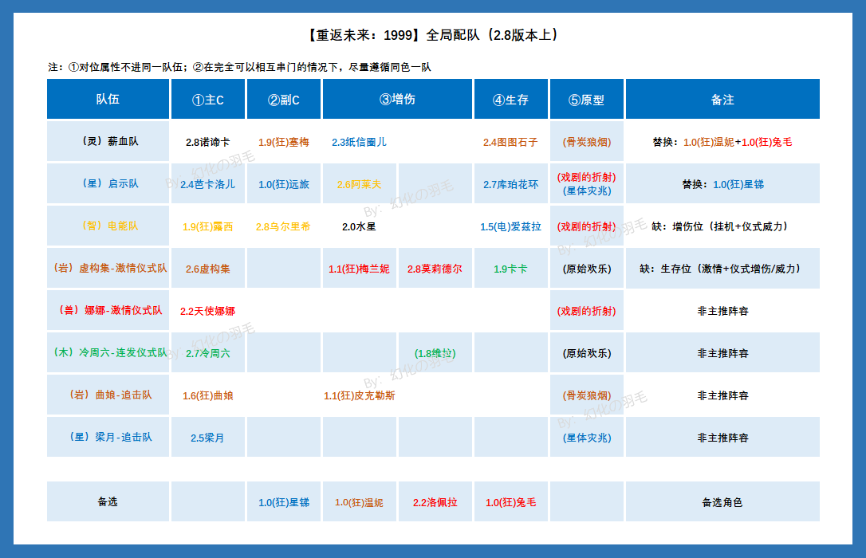Select the 1.9(狂)露西 cell
This screenshot has width=866, height=558.
pyautogui.click(x=207, y=226)
